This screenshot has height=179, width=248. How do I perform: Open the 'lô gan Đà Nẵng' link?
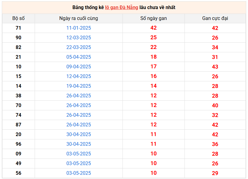pos(122,7)
